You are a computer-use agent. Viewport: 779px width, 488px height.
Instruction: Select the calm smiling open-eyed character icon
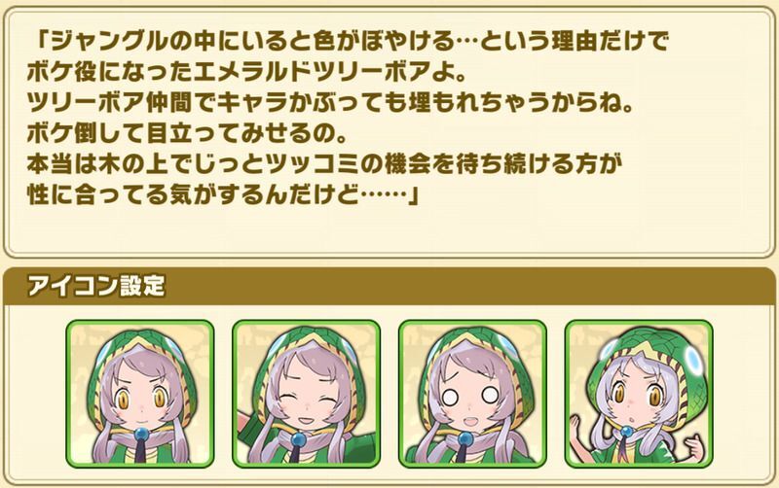[140, 394]
